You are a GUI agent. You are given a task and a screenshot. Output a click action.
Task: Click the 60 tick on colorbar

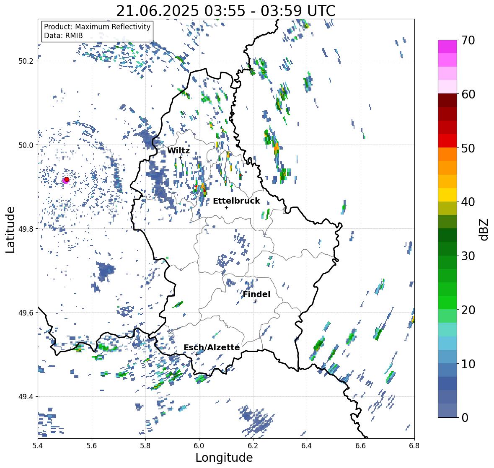pos(468,94)
